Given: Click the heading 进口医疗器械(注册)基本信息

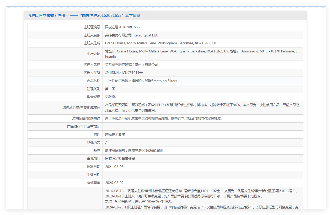Looking at the screenshot, I should click(86, 15).
